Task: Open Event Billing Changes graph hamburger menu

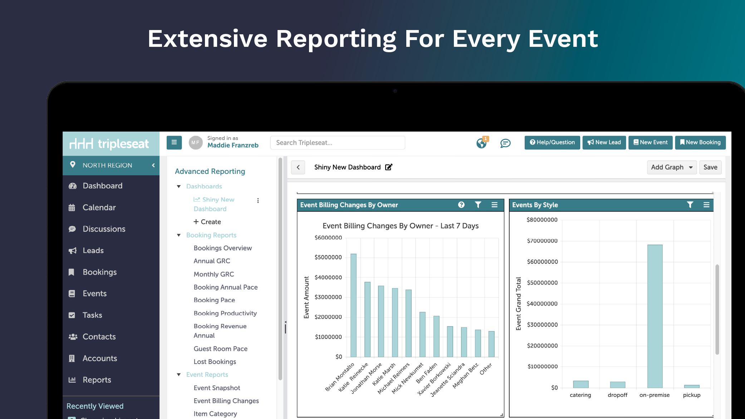Action: click(495, 205)
